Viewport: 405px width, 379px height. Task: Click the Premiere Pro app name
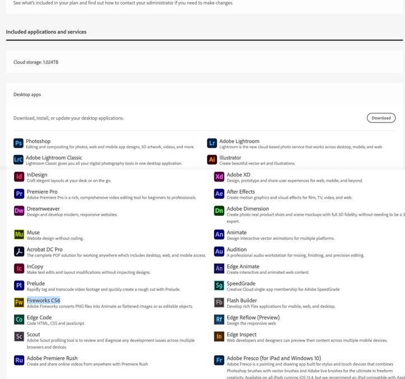(x=42, y=192)
